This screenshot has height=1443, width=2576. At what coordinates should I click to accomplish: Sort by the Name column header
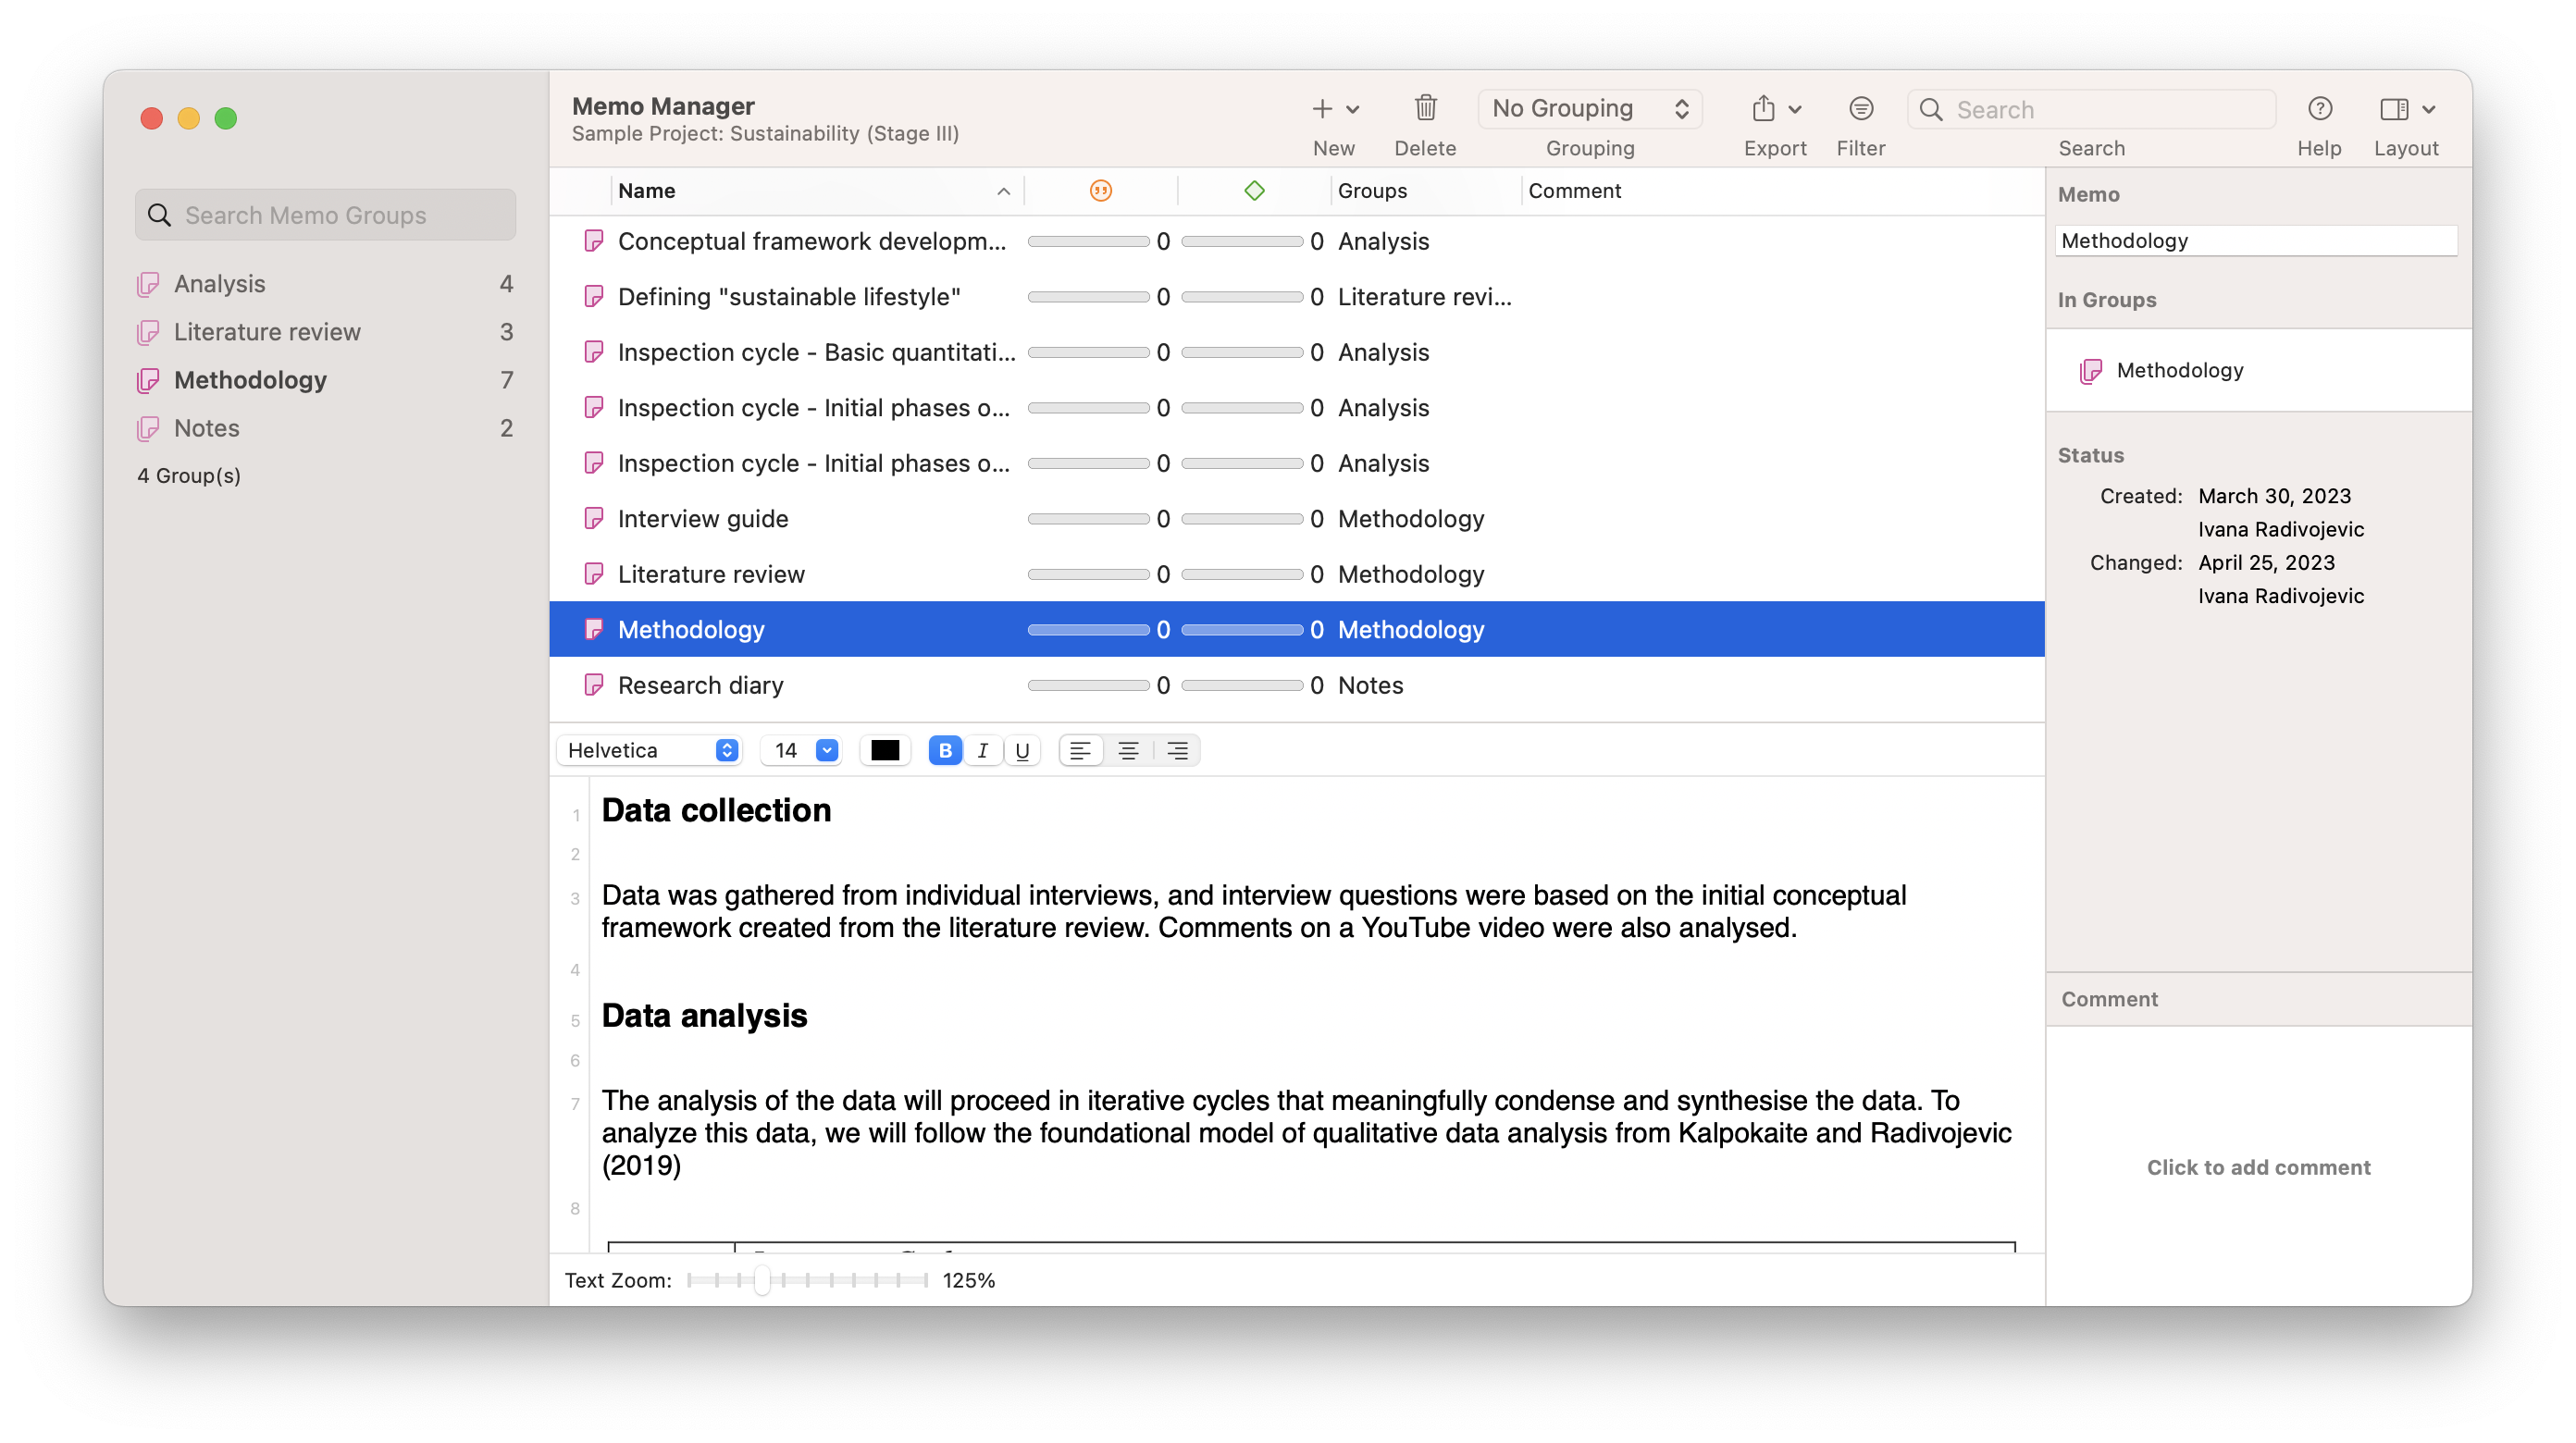click(646, 190)
